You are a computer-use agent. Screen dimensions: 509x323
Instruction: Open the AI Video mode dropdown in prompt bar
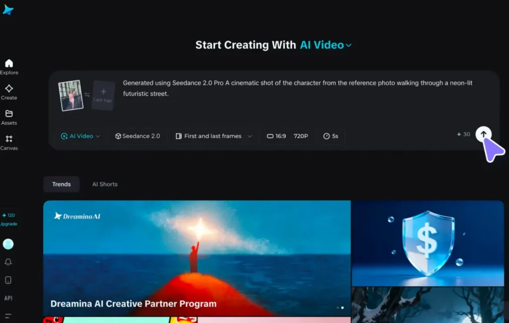pyautogui.click(x=81, y=136)
